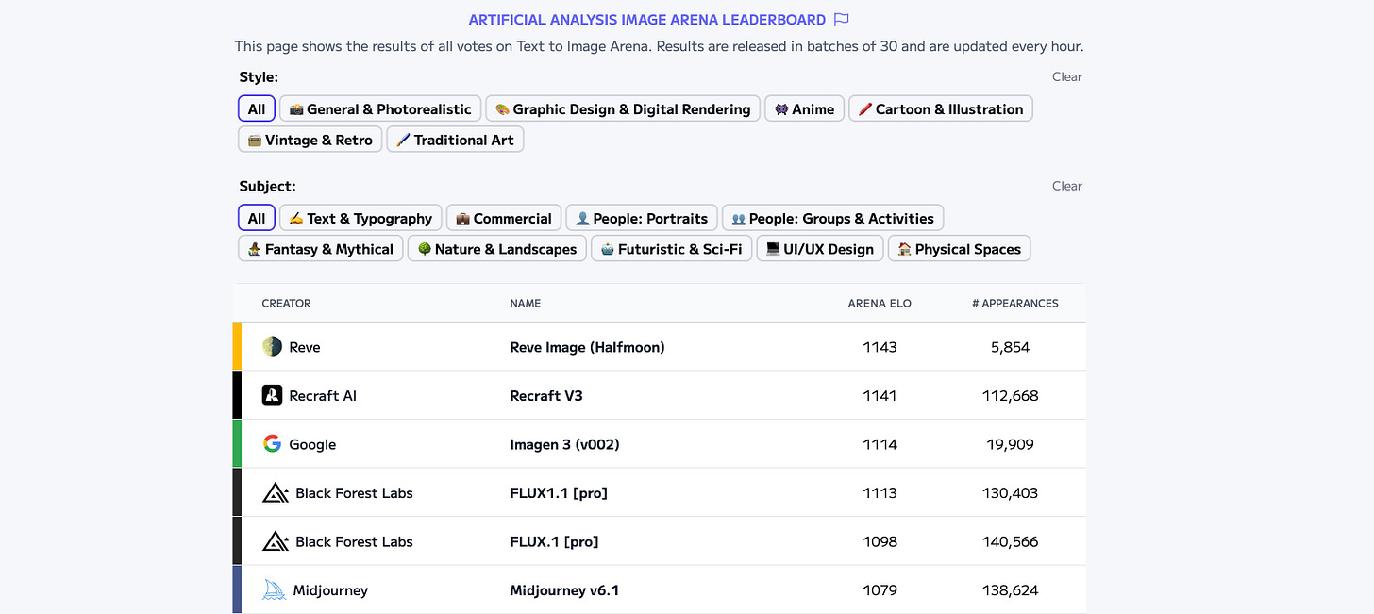Image resolution: width=1374 pixels, height=614 pixels.
Task: Click the yellow color bar of Reve row
Action: (x=237, y=346)
